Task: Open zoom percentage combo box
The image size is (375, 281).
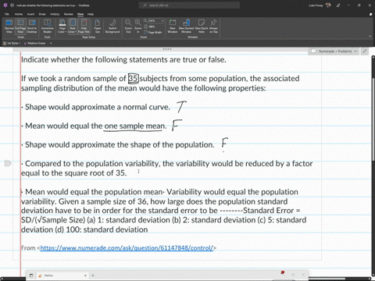Action: click(155, 20)
